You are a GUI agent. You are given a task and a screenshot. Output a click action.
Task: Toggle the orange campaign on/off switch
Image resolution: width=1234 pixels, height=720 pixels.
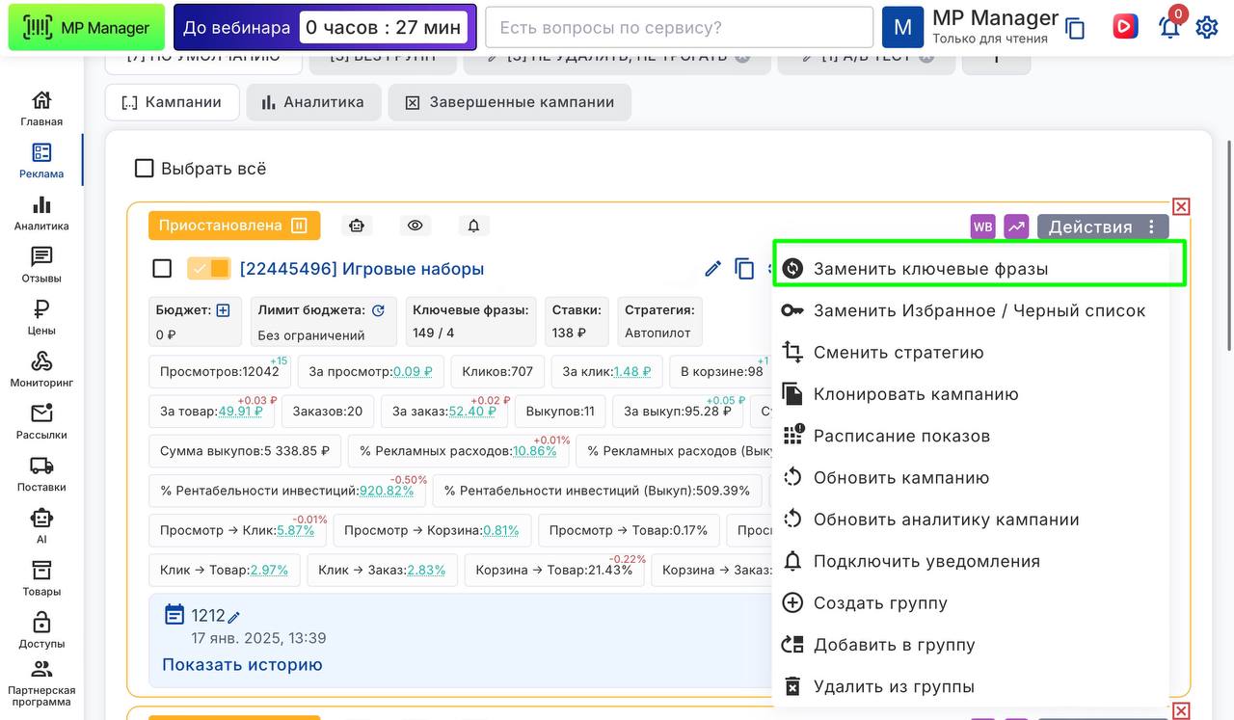tap(209, 269)
